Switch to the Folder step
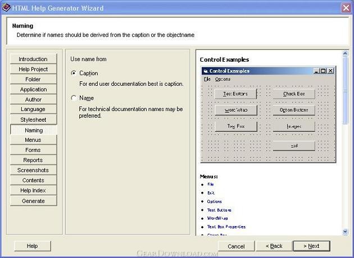Image resolution: width=354 pixels, height=258 pixels. click(33, 79)
